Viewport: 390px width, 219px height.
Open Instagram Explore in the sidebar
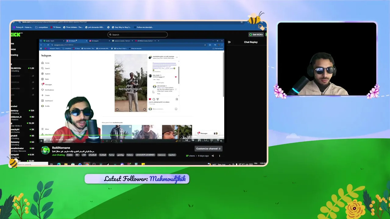(x=46, y=74)
